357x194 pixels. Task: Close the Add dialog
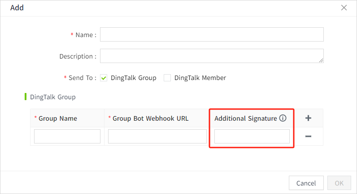coord(344,8)
